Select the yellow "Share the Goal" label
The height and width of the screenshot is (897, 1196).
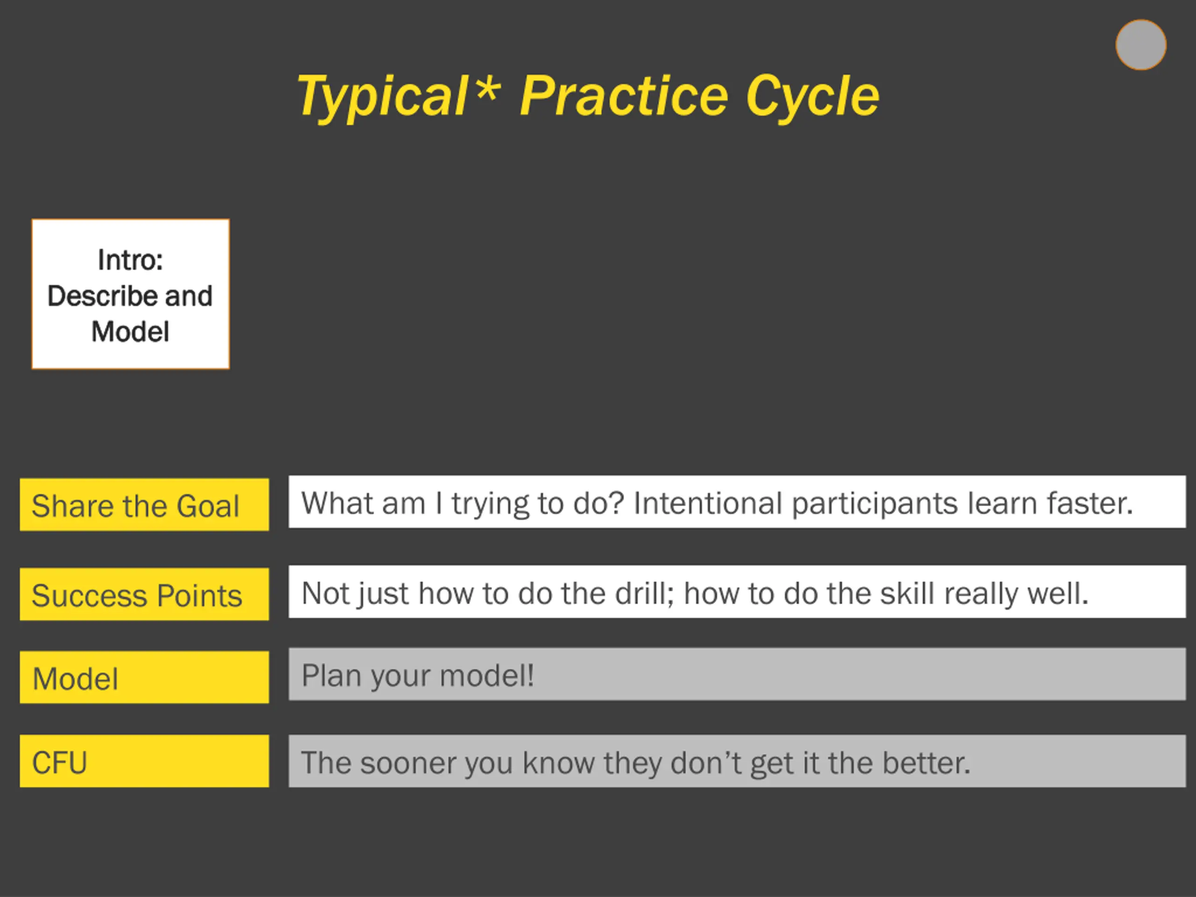click(144, 505)
